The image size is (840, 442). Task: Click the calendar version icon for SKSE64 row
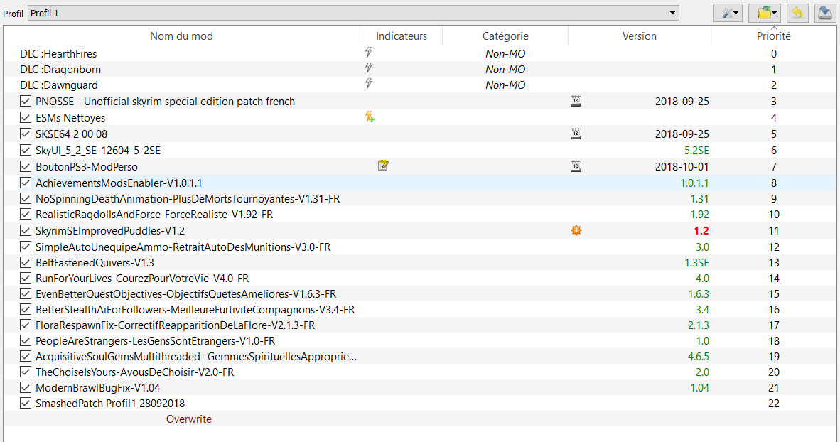coord(576,134)
